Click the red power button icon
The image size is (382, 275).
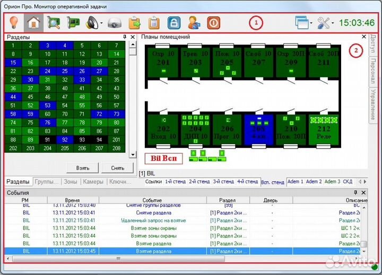point(213,23)
